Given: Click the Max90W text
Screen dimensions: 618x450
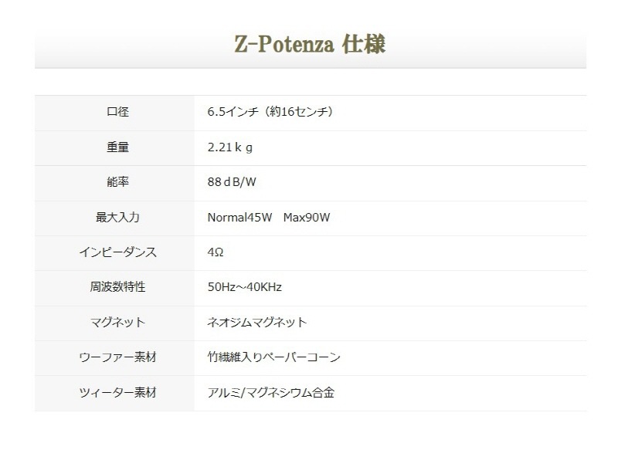Looking at the screenshot, I should (306, 218).
